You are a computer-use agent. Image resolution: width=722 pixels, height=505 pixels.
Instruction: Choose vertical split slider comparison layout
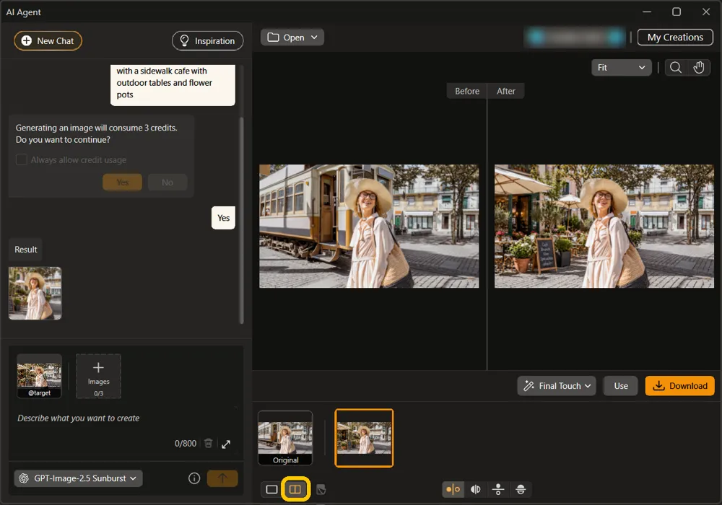coord(476,489)
